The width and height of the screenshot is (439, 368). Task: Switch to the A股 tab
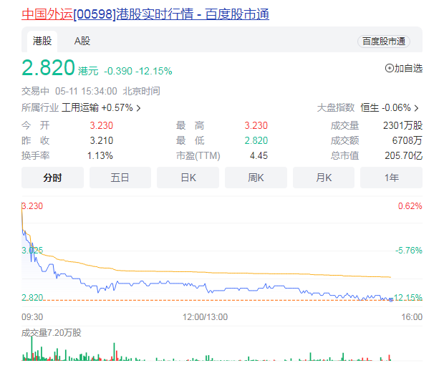82,41
